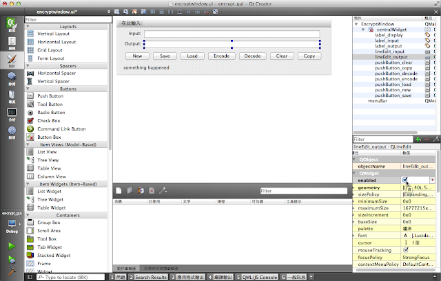441x281 pixels.
Task: Open the Projects mode in sidebar
Action: coord(12,96)
